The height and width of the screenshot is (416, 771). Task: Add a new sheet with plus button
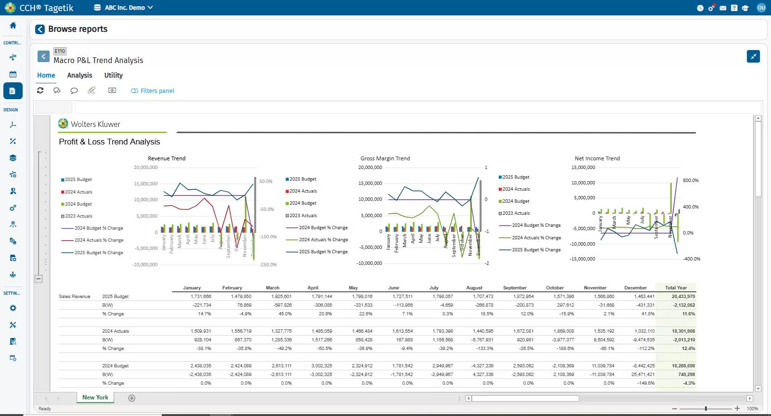[132, 398]
